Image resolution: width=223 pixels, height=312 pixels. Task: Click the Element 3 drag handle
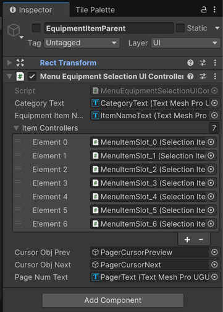18,182
